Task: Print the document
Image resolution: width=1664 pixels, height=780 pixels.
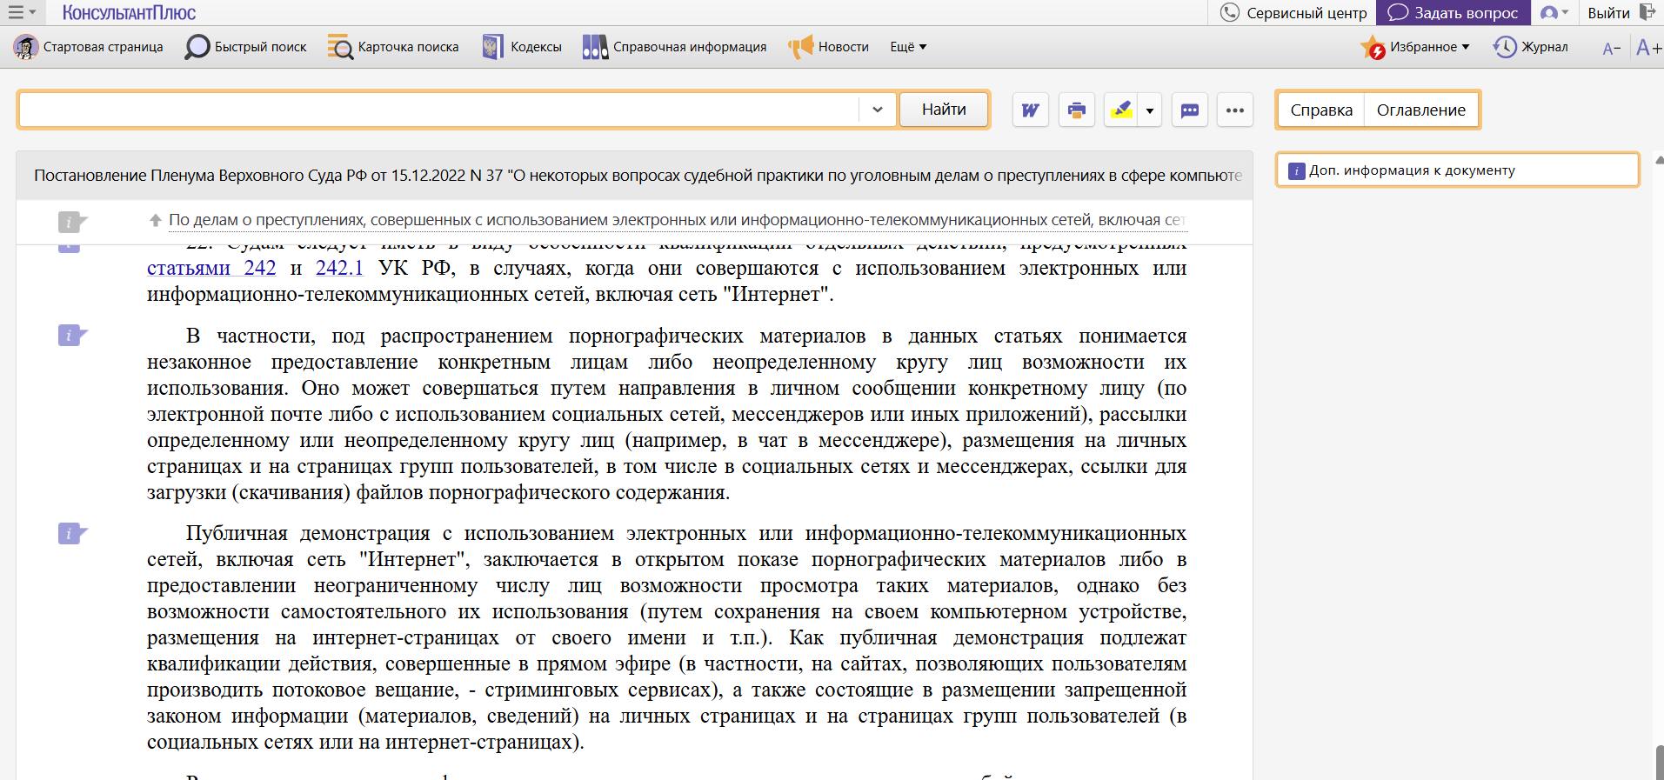Action: pyautogui.click(x=1077, y=110)
